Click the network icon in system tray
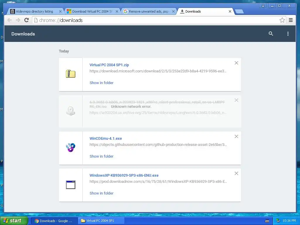 278,221
